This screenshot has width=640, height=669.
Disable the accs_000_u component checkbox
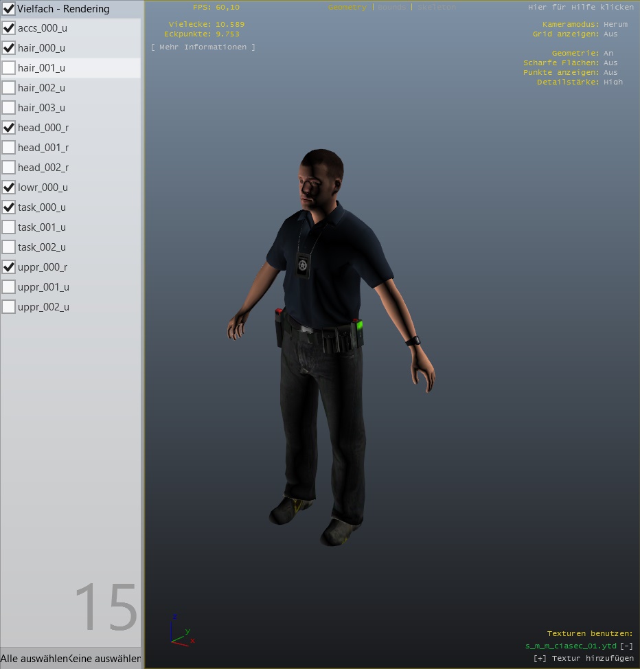coord(9,28)
